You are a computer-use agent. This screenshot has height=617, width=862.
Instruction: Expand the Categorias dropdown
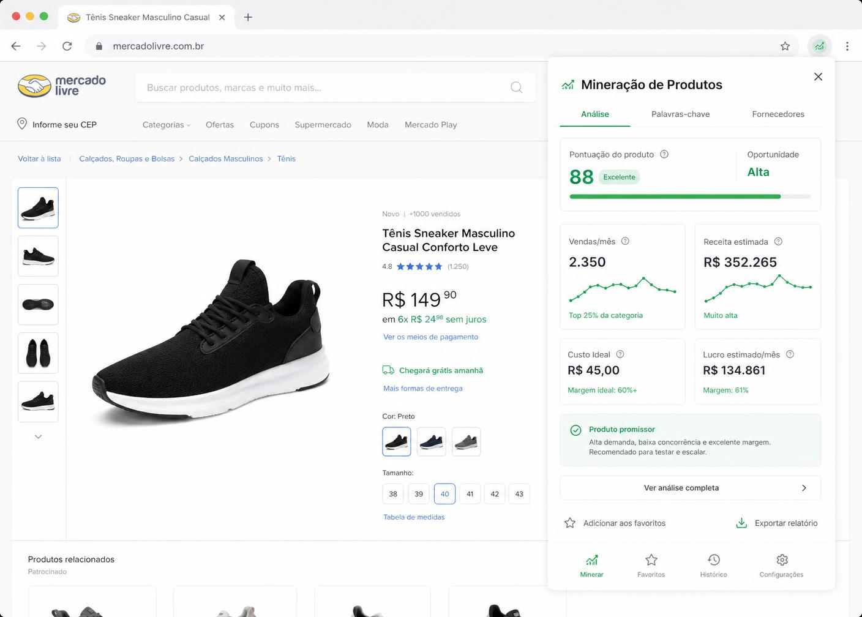[x=167, y=124]
